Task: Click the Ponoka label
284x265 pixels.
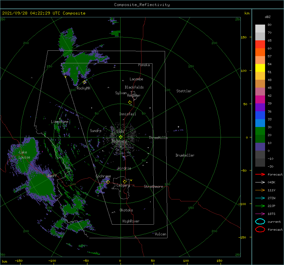Action: [x=144, y=65]
